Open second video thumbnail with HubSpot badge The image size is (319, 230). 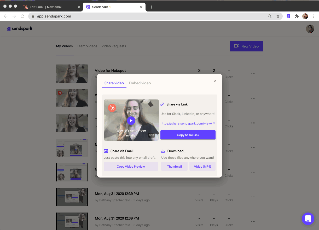(72, 98)
